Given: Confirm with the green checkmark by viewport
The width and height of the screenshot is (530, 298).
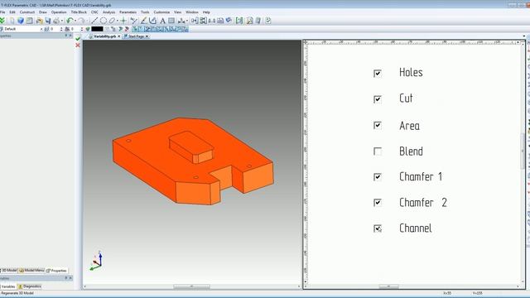Looking at the screenshot, I should (x=78, y=39).
